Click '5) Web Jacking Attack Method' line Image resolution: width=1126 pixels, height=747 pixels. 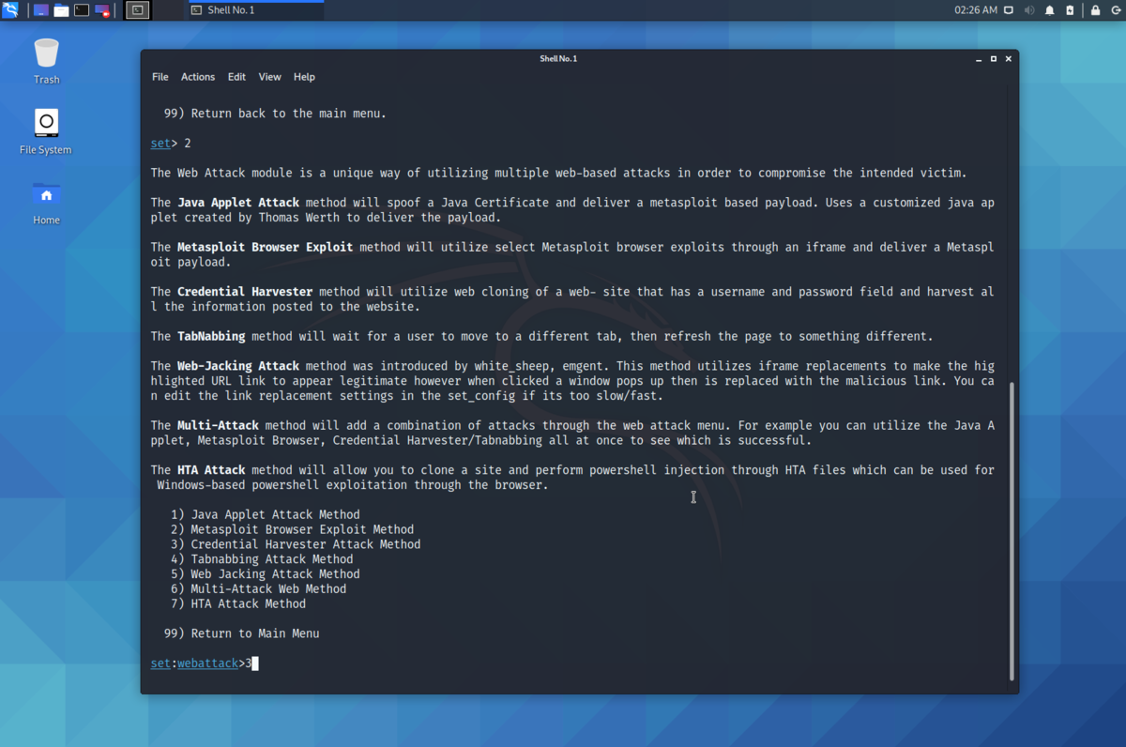tap(266, 574)
